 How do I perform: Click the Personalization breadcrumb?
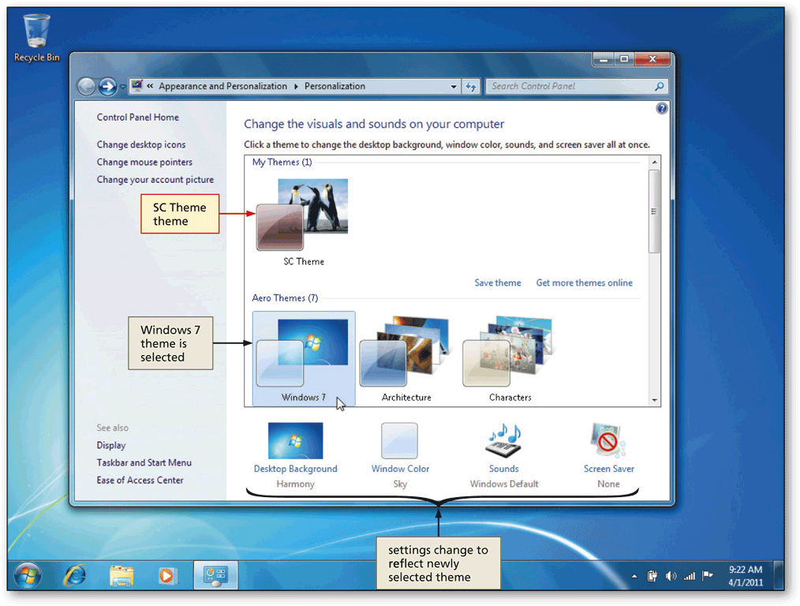335,86
